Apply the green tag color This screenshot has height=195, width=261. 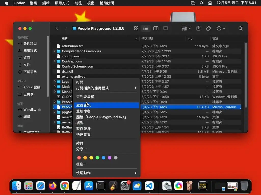[x=97, y=158]
